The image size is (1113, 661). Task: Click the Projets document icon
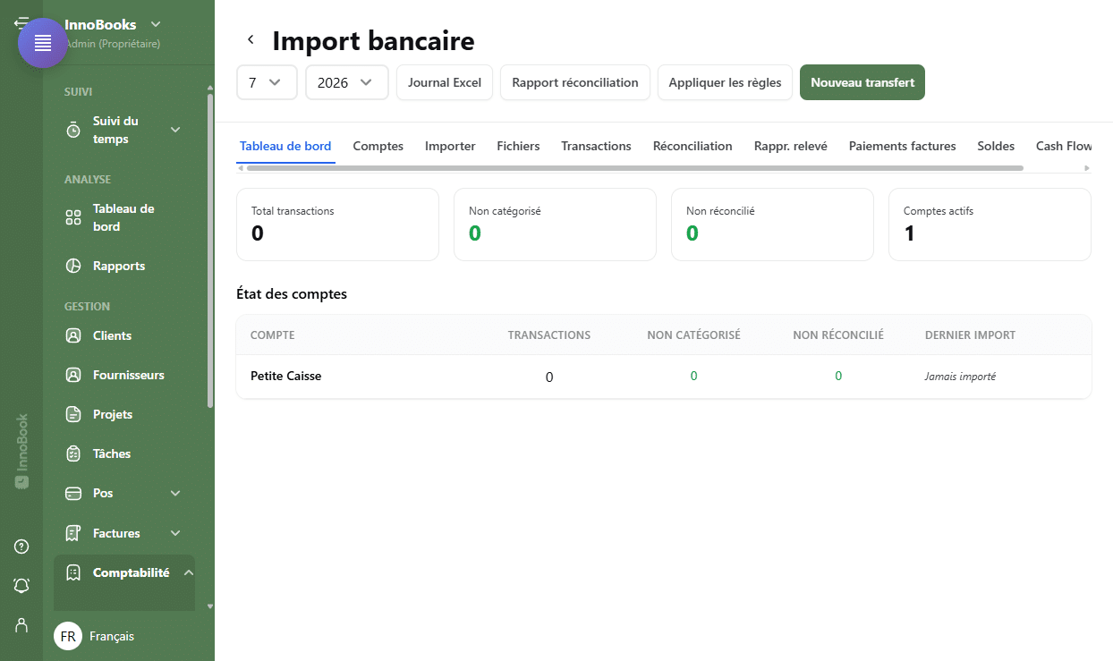tap(73, 414)
